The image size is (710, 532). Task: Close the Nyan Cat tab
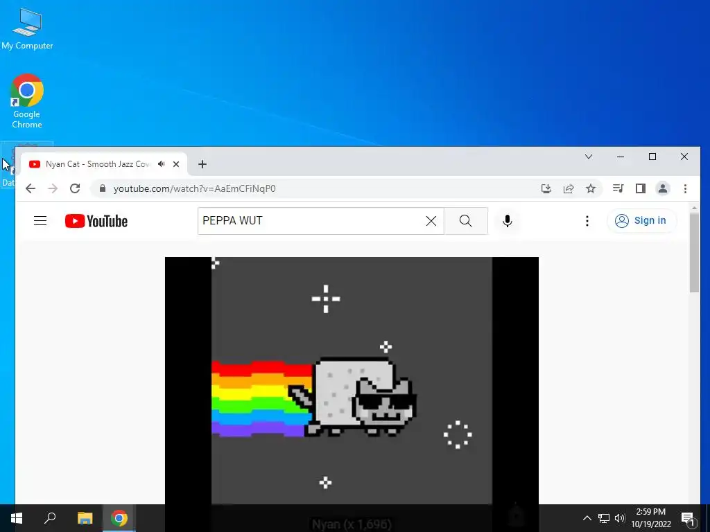pyautogui.click(x=176, y=164)
